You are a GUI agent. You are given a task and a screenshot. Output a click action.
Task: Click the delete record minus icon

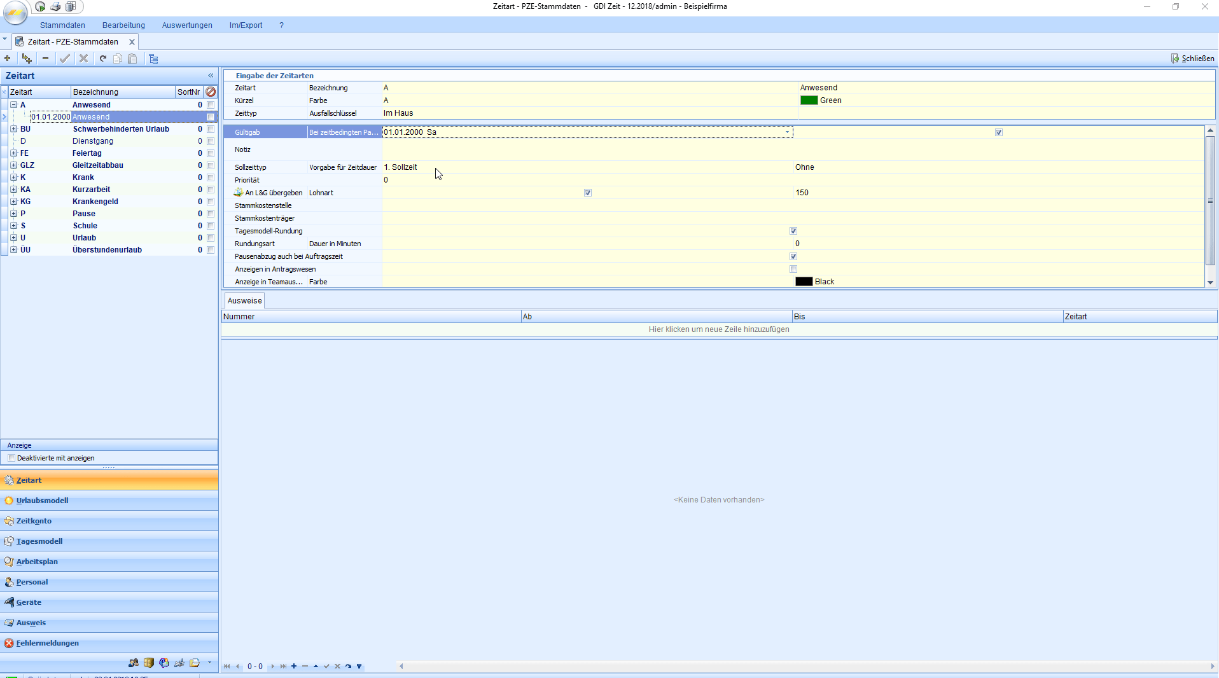pos(45,59)
